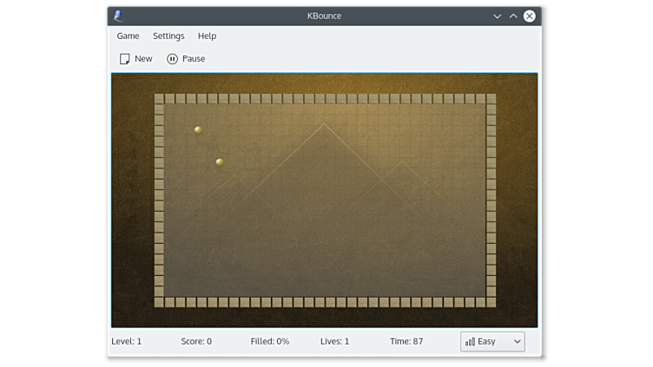Click the Score: 0 status label
The image size is (653, 367).
pos(196,342)
